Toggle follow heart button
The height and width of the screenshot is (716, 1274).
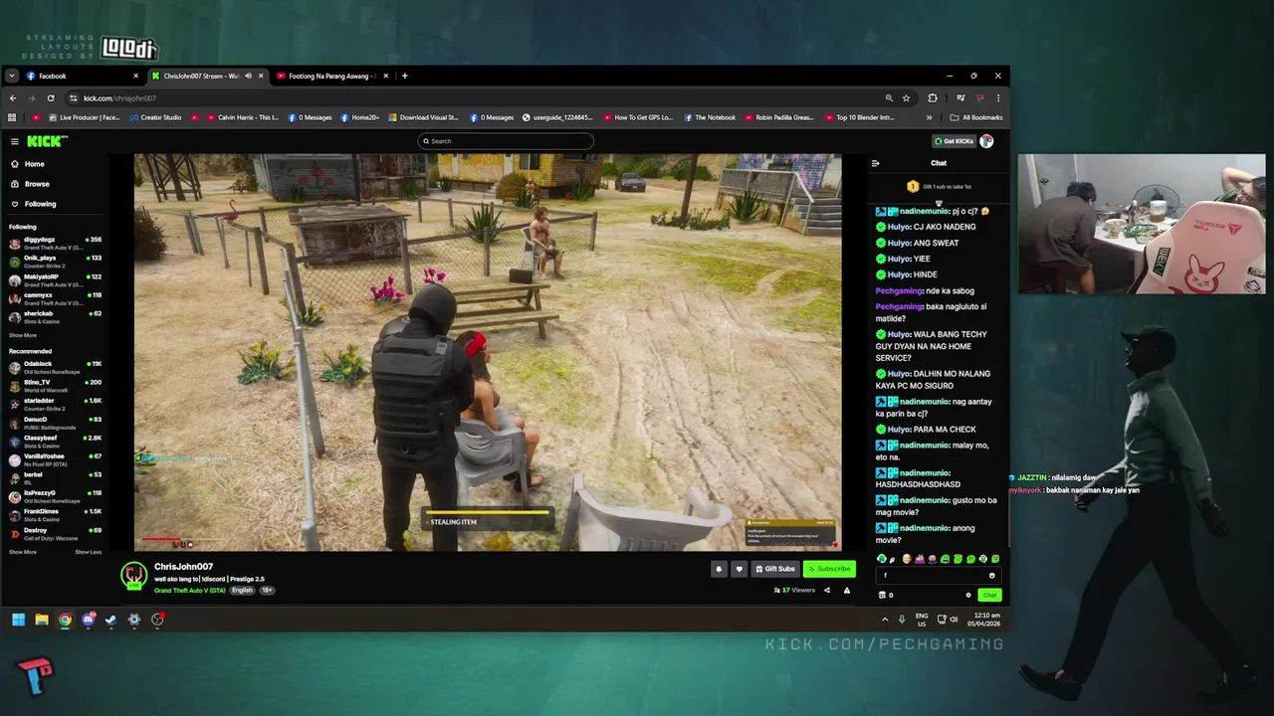click(x=739, y=569)
